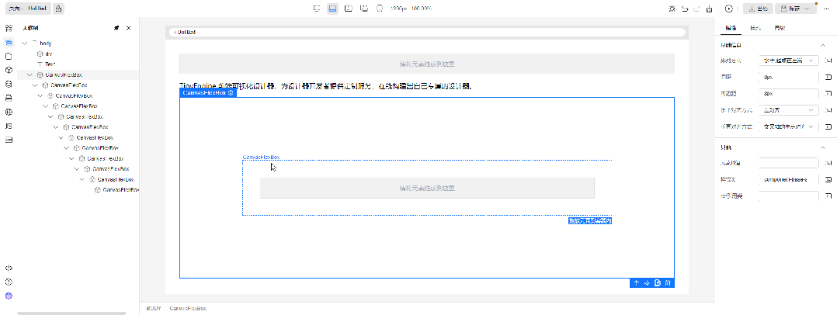Viewport: 837px width, 315px height.
Task: Click the 100.00% zoom value
Action: [x=421, y=9]
